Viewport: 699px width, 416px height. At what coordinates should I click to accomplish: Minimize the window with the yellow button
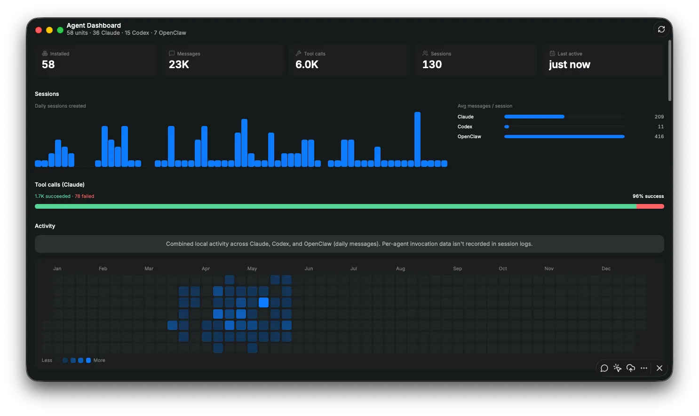(x=49, y=30)
